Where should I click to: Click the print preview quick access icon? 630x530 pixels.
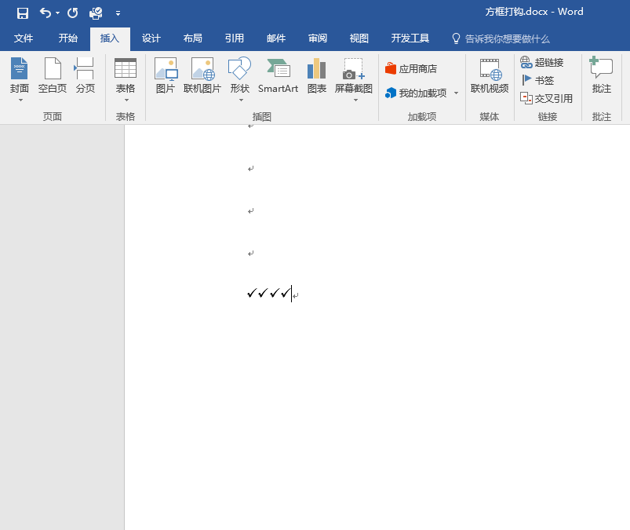tap(96, 13)
